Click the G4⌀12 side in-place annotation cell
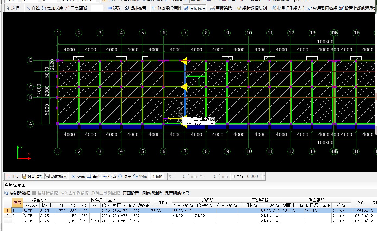377x231 pixels. 318,211
